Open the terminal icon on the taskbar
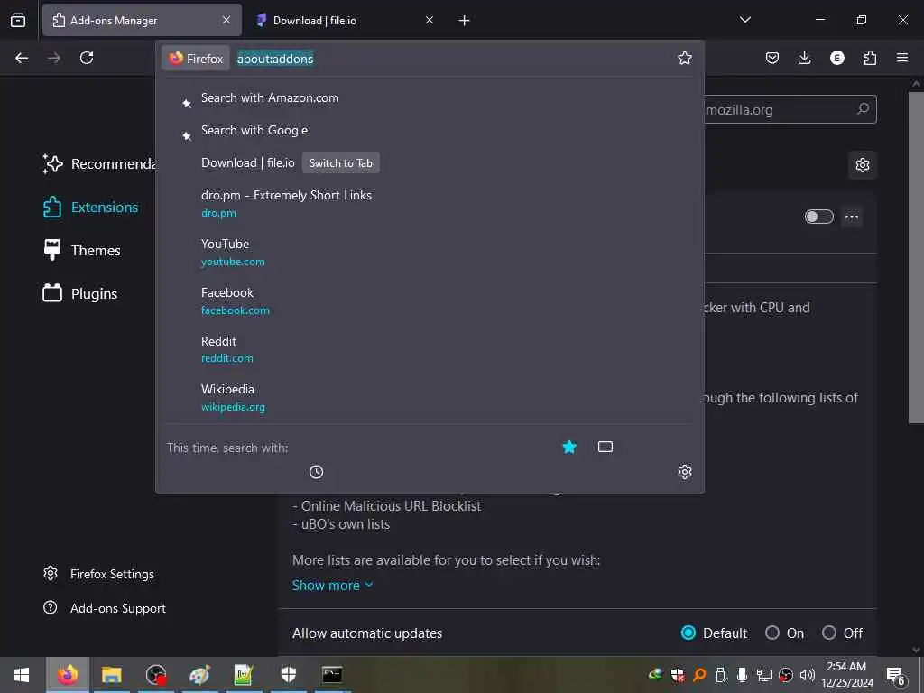 click(x=332, y=675)
